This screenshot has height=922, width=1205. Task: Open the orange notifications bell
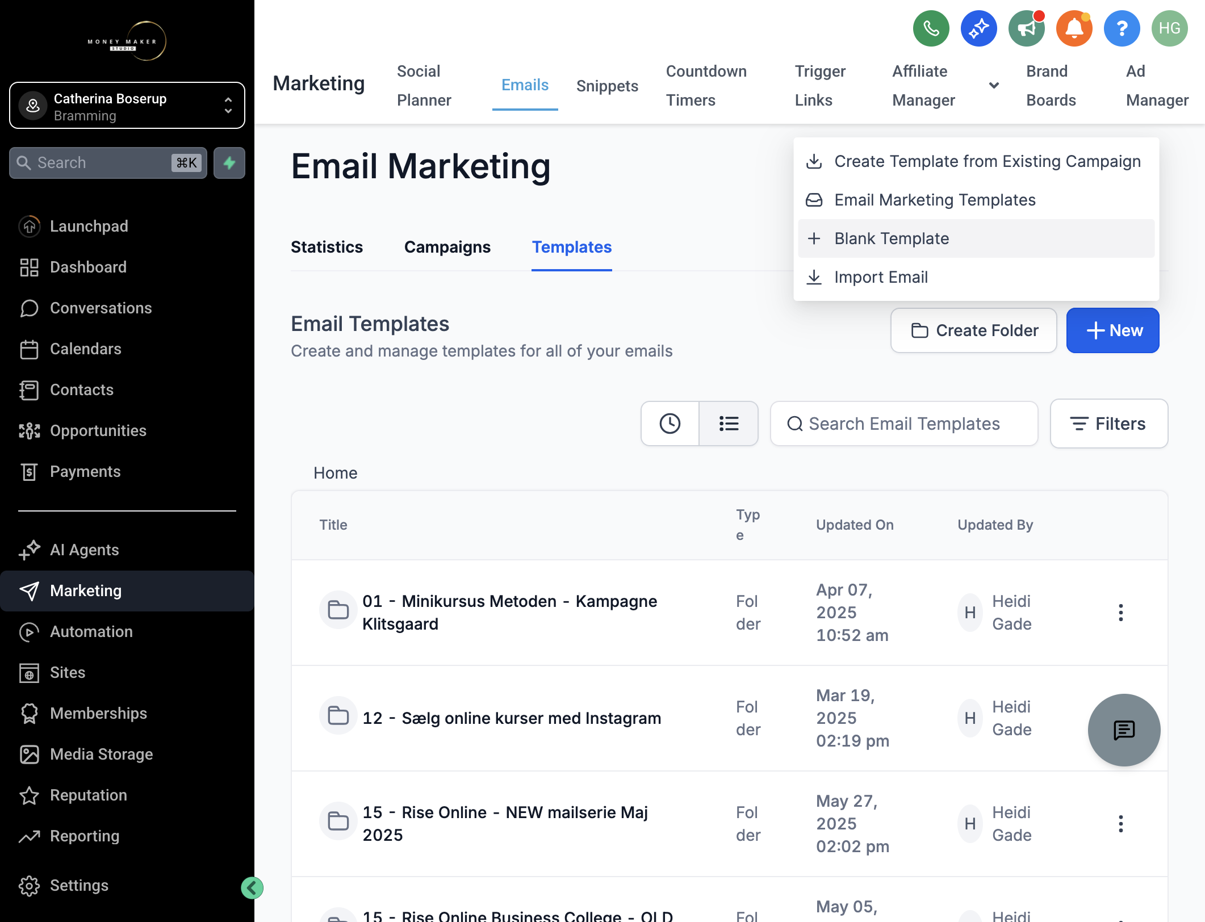[1074, 28]
